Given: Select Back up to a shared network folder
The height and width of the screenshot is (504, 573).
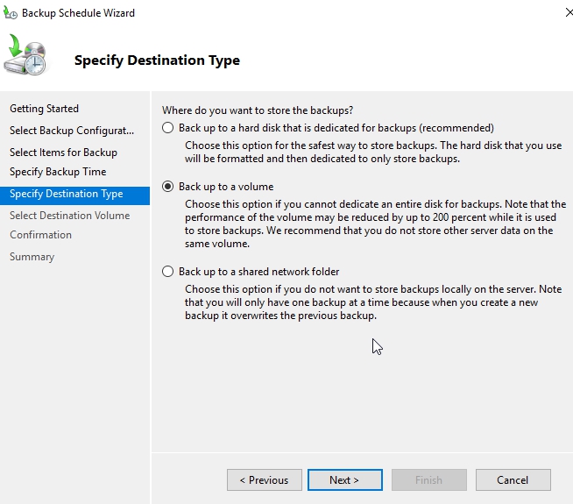Looking at the screenshot, I should (x=168, y=272).
